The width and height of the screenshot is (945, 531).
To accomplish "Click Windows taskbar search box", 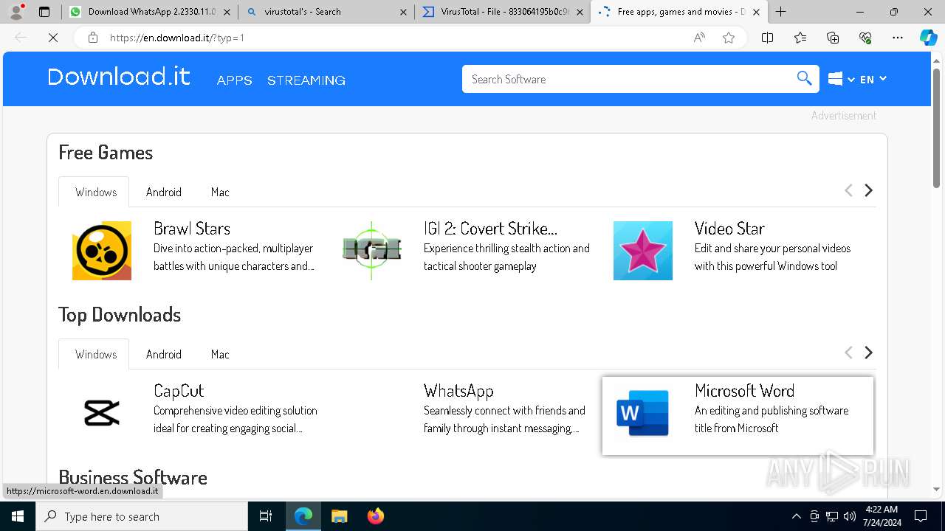I will 142,516.
